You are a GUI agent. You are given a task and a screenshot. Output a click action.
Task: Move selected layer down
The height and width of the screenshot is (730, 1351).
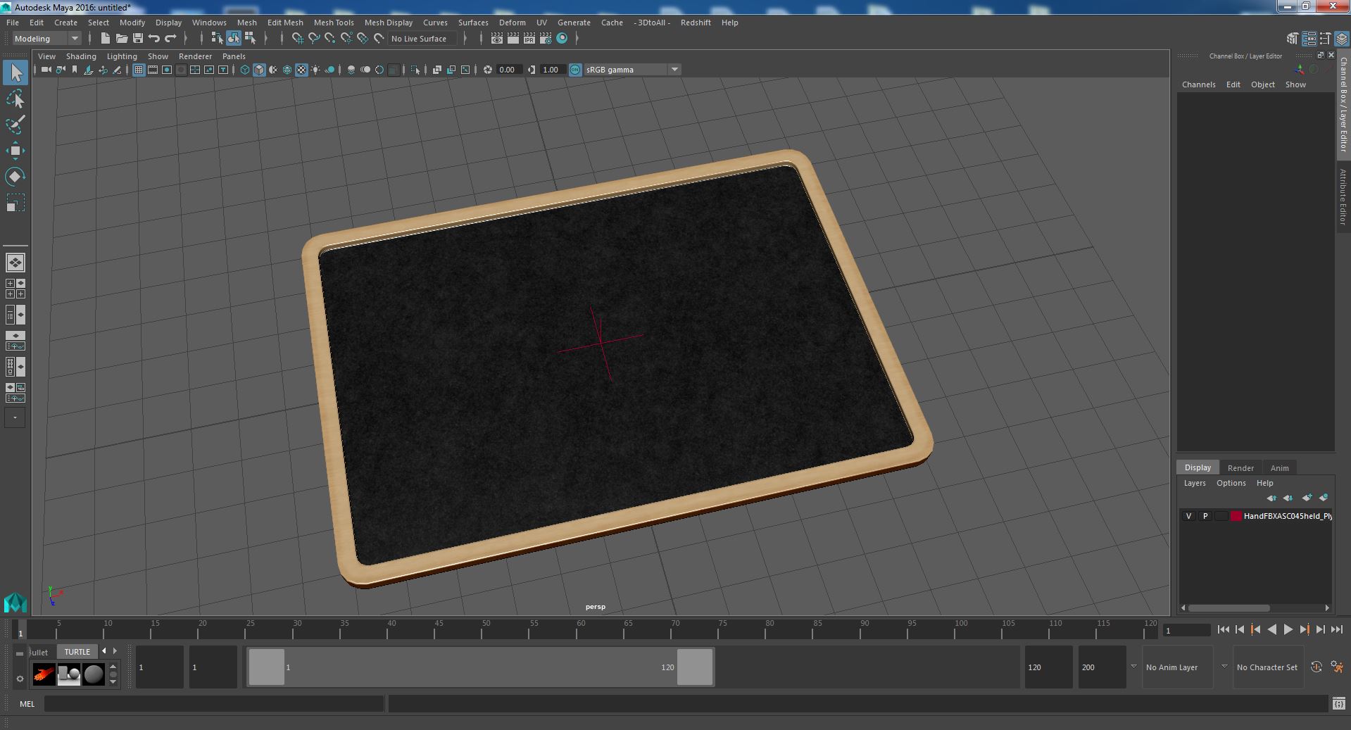1288,498
